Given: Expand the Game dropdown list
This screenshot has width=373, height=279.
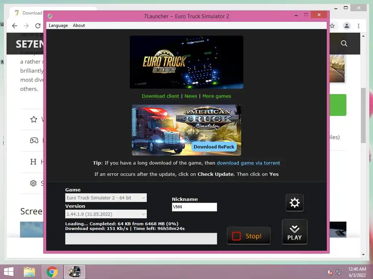Looking at the screenshot, I should [106, 198].
